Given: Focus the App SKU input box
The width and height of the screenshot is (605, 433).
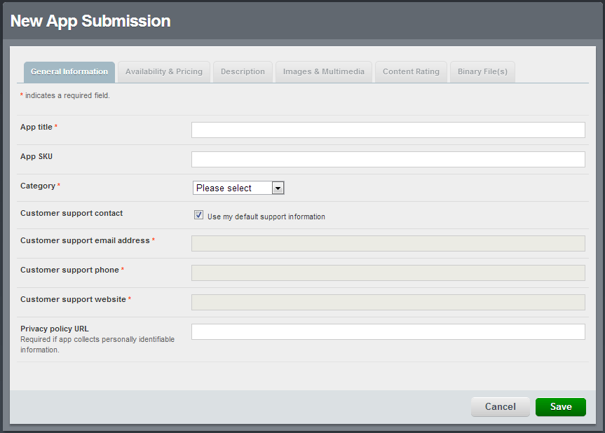Looking at the screenshot, I should pos(388,160).
